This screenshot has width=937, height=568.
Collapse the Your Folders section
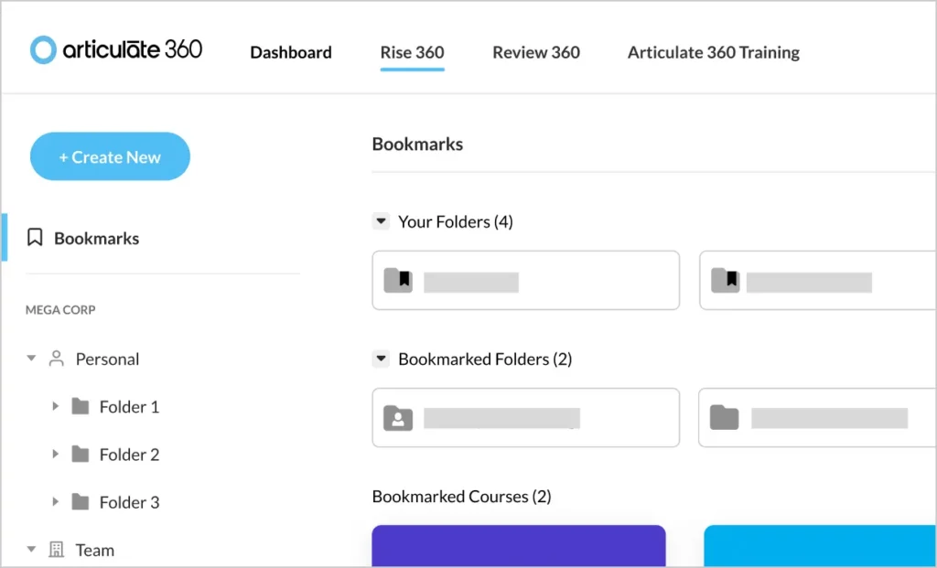382,221
